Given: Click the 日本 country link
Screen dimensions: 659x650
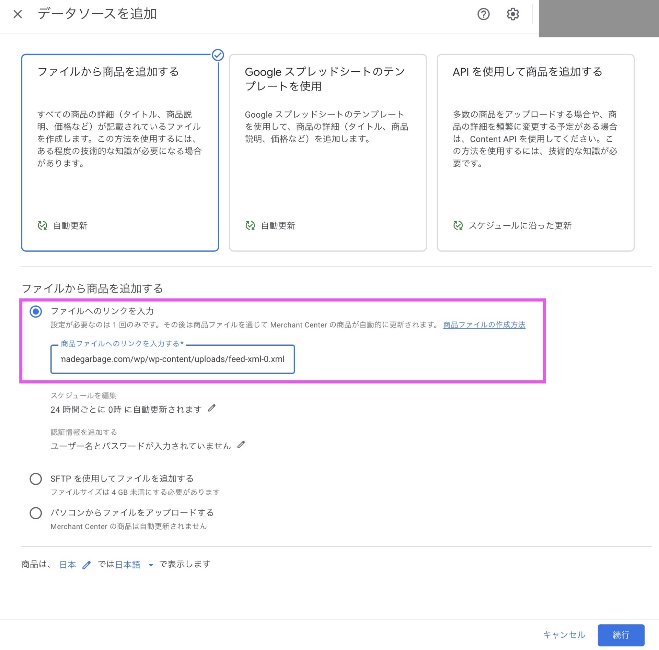Looking at the screenshot, I should click(x=68, y=565).
